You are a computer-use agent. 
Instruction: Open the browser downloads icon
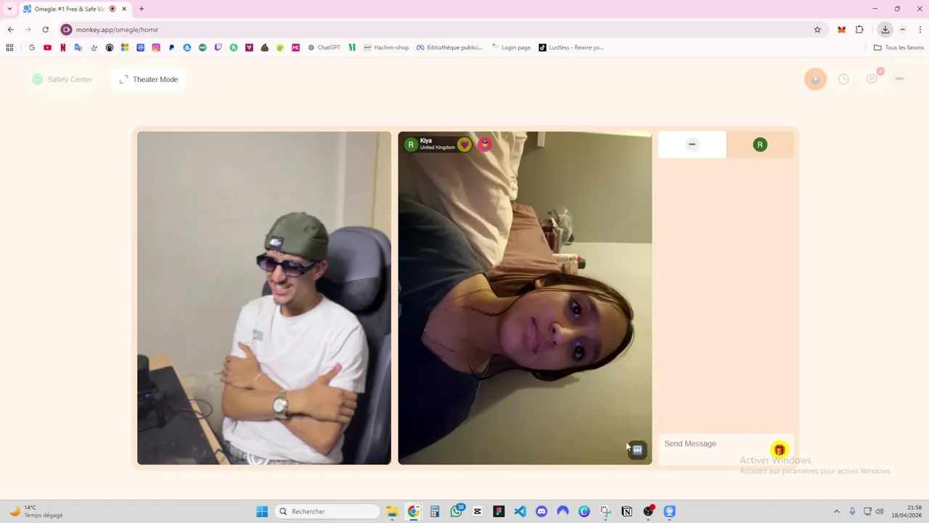point(885,30)
